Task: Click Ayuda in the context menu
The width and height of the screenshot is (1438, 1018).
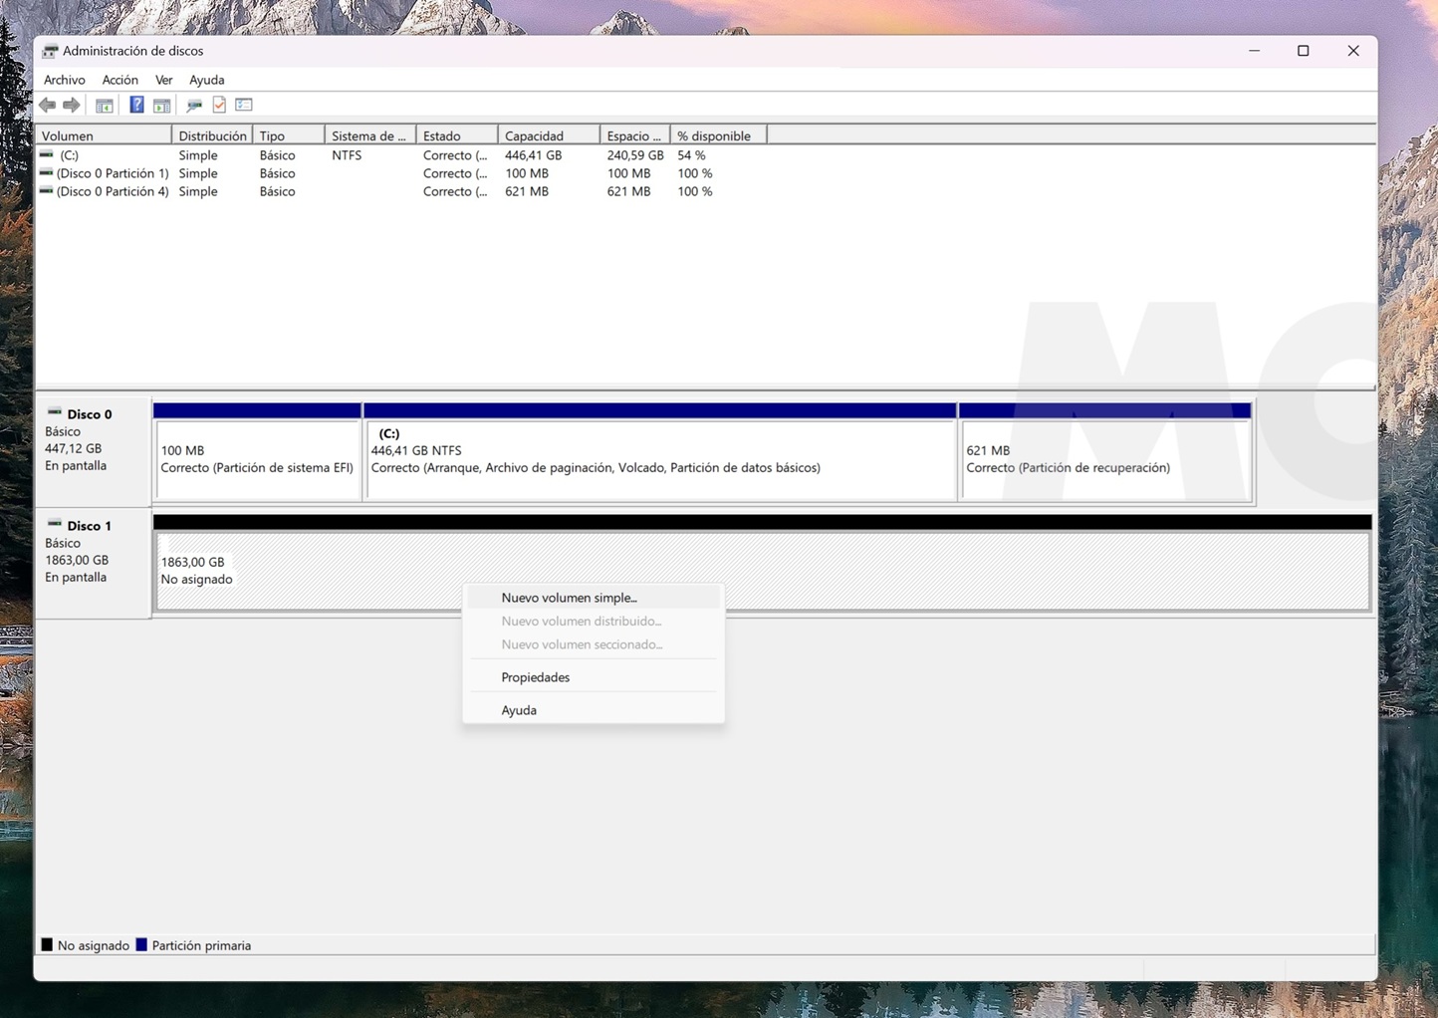Action: coord(519,710)
